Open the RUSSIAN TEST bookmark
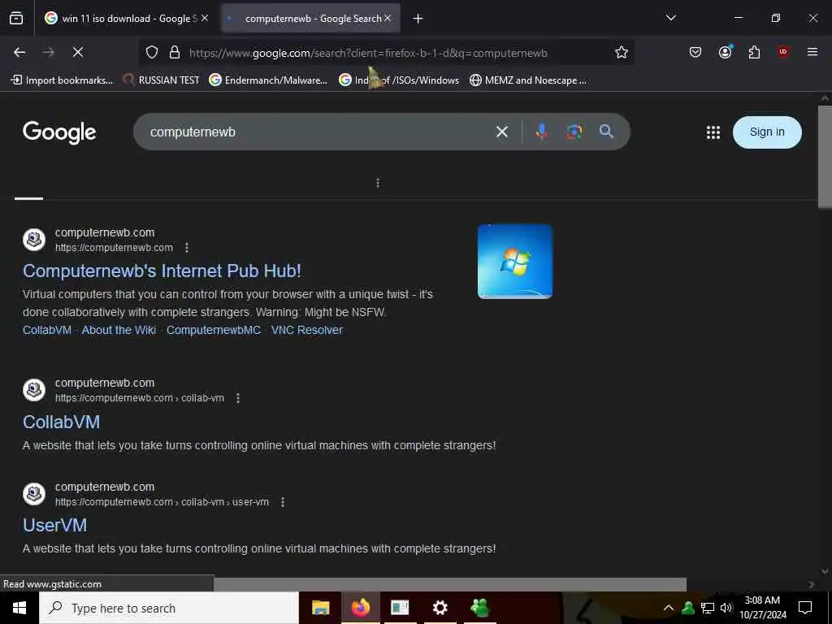The height and width of the screenshot is (624, 832). point(162,80)
